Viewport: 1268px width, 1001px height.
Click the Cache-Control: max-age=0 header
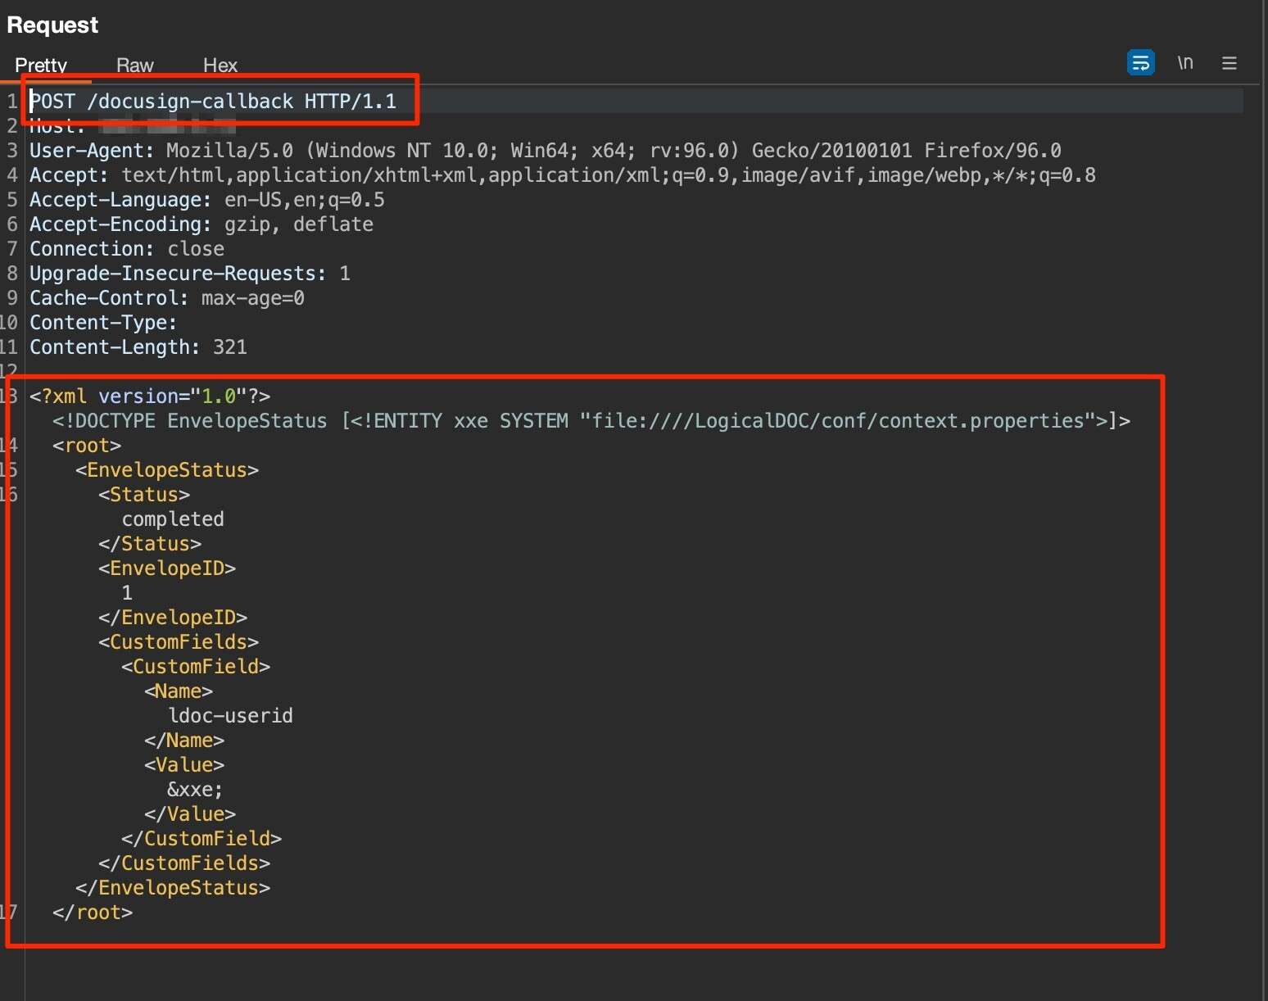coord(167,298)
